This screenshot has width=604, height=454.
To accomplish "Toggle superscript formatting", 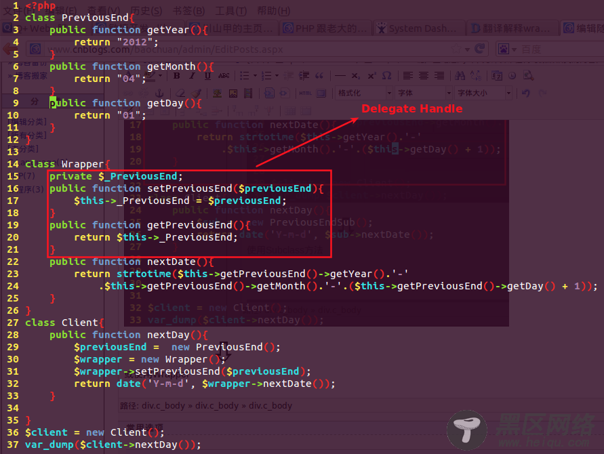I will [x=371, y=76].
